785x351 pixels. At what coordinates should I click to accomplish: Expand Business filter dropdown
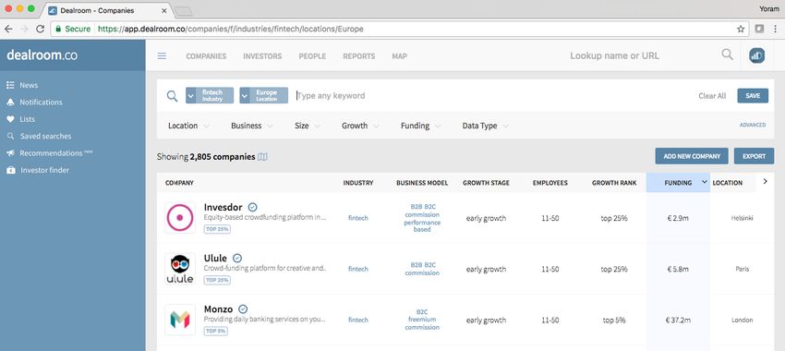[252, 126]
